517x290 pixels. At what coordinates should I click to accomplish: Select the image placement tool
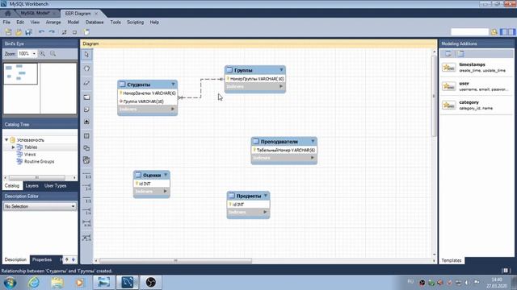(x=86, y=122)
